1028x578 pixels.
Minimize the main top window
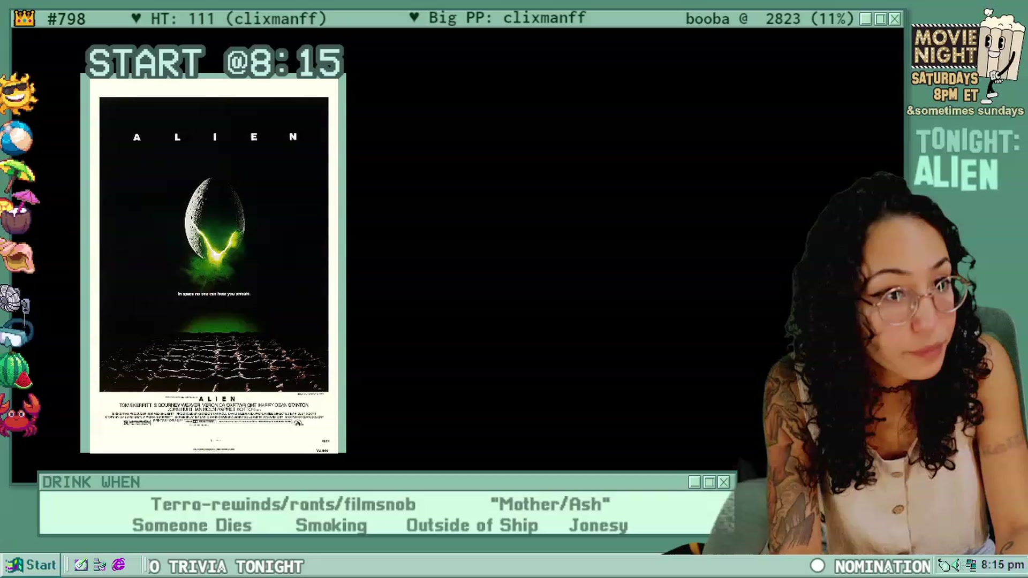(x=866, y=19)
